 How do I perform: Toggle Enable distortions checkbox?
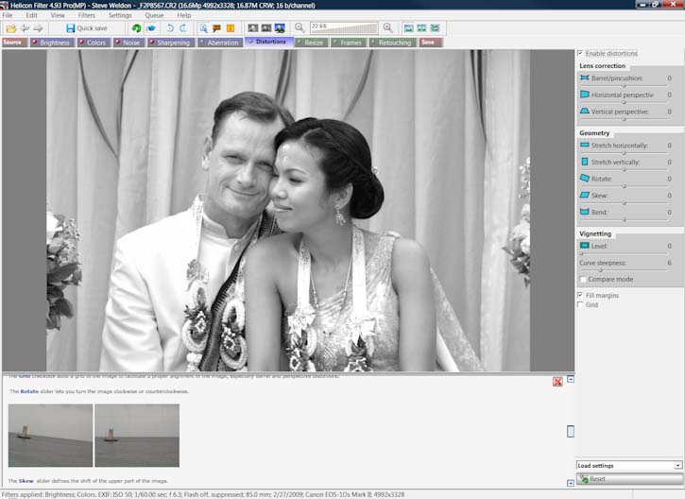580,53
